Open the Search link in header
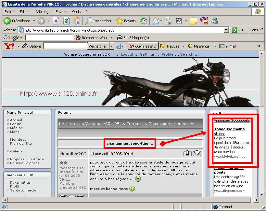Screen dimensions: 266x211 (x=187, y=54)
